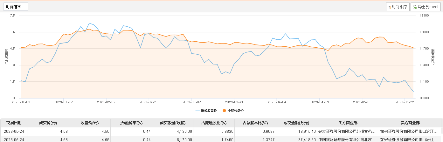Open the 时间范围 time range selector
The height and width of the screenshot is (142, 443).
point(16,7)
